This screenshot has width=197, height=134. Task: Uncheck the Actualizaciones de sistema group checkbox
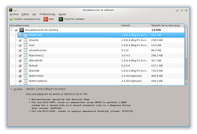point(16,30)
